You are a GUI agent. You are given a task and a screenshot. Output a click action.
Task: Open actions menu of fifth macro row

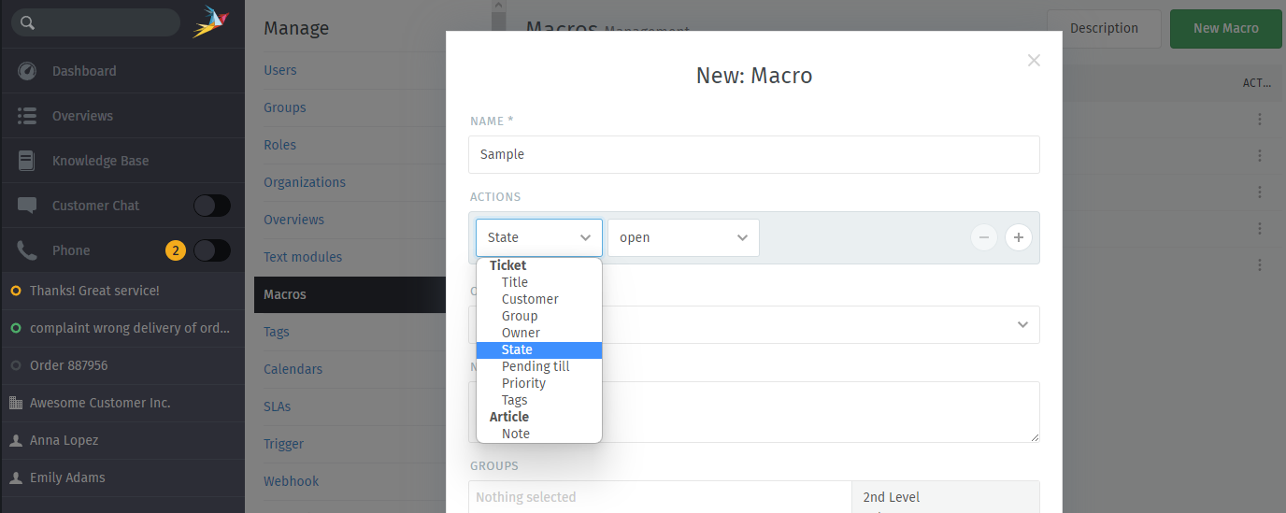point(1260,264)
